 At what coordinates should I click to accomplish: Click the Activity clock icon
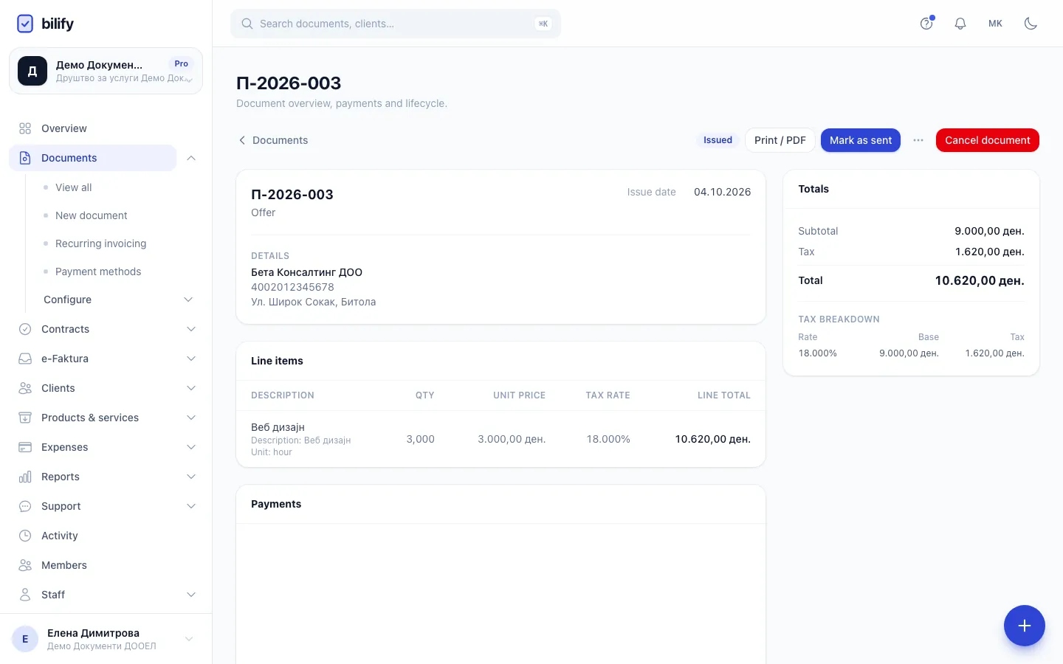(25, 536)
